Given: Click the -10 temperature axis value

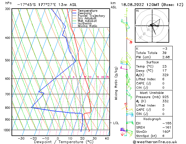Looking at the screenshot, I should click(46, 138).
